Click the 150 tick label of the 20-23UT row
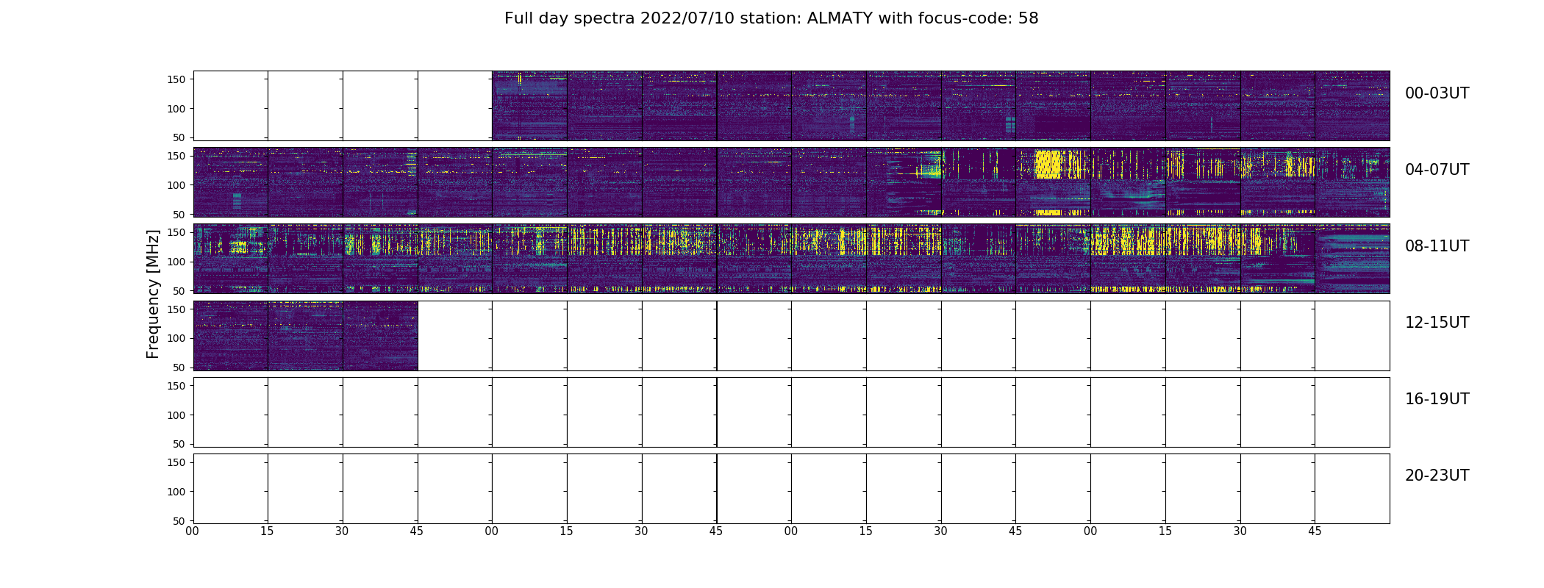Image resolution: width=1544 pixels, height=588 pixels. pos(177,462)
